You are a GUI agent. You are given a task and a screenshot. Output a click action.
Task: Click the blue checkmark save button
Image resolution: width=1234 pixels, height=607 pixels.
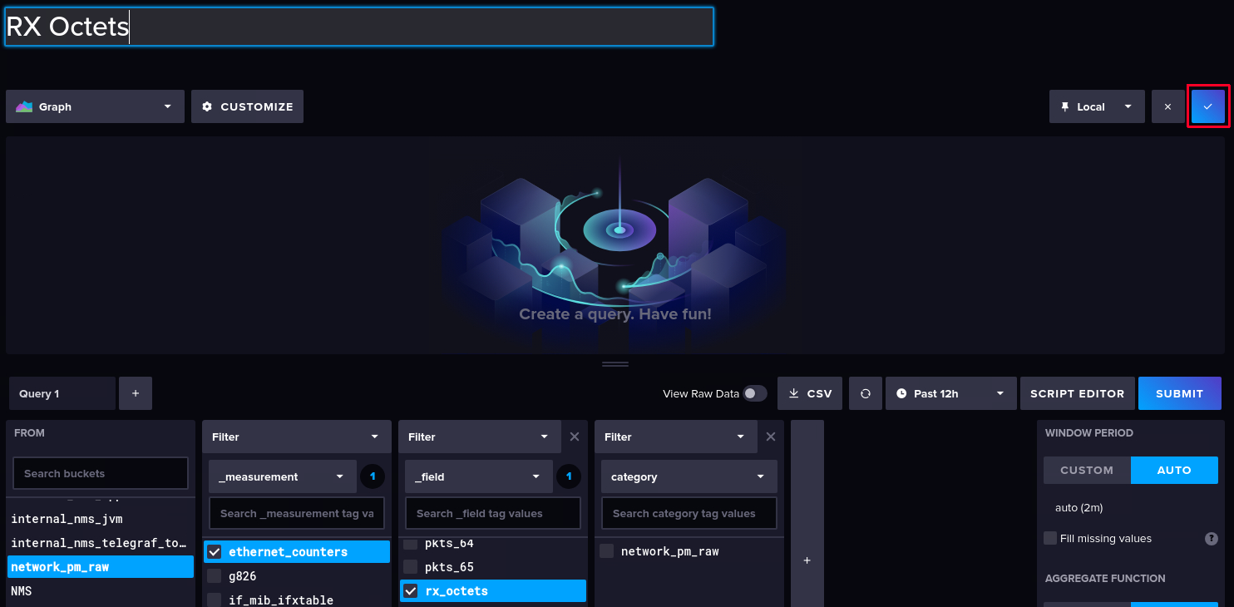click(1208, 106)
